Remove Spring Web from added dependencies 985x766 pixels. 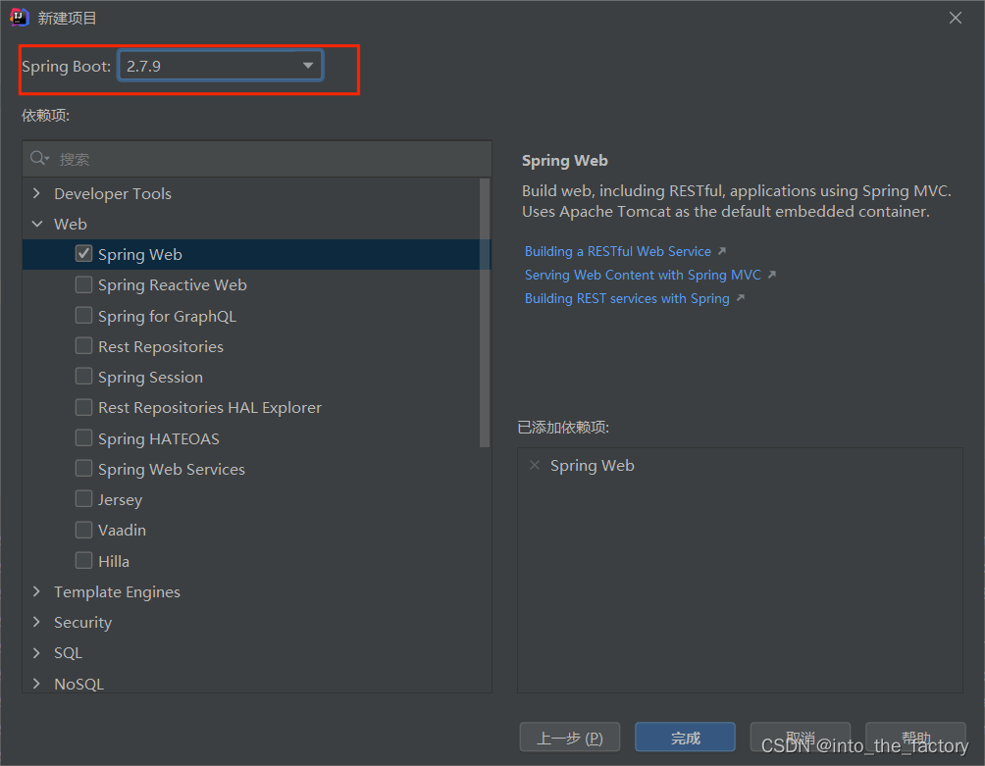(x=535, y=465)
